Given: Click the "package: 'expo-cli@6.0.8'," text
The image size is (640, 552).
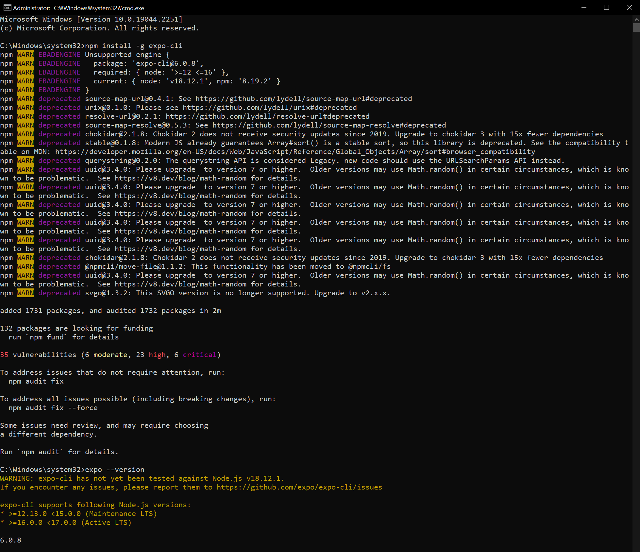Looking at the screenshot, I should click(148, 63).
